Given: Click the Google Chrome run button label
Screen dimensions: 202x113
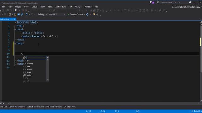Looking at the screenshot, I should [x=76, y=14].
